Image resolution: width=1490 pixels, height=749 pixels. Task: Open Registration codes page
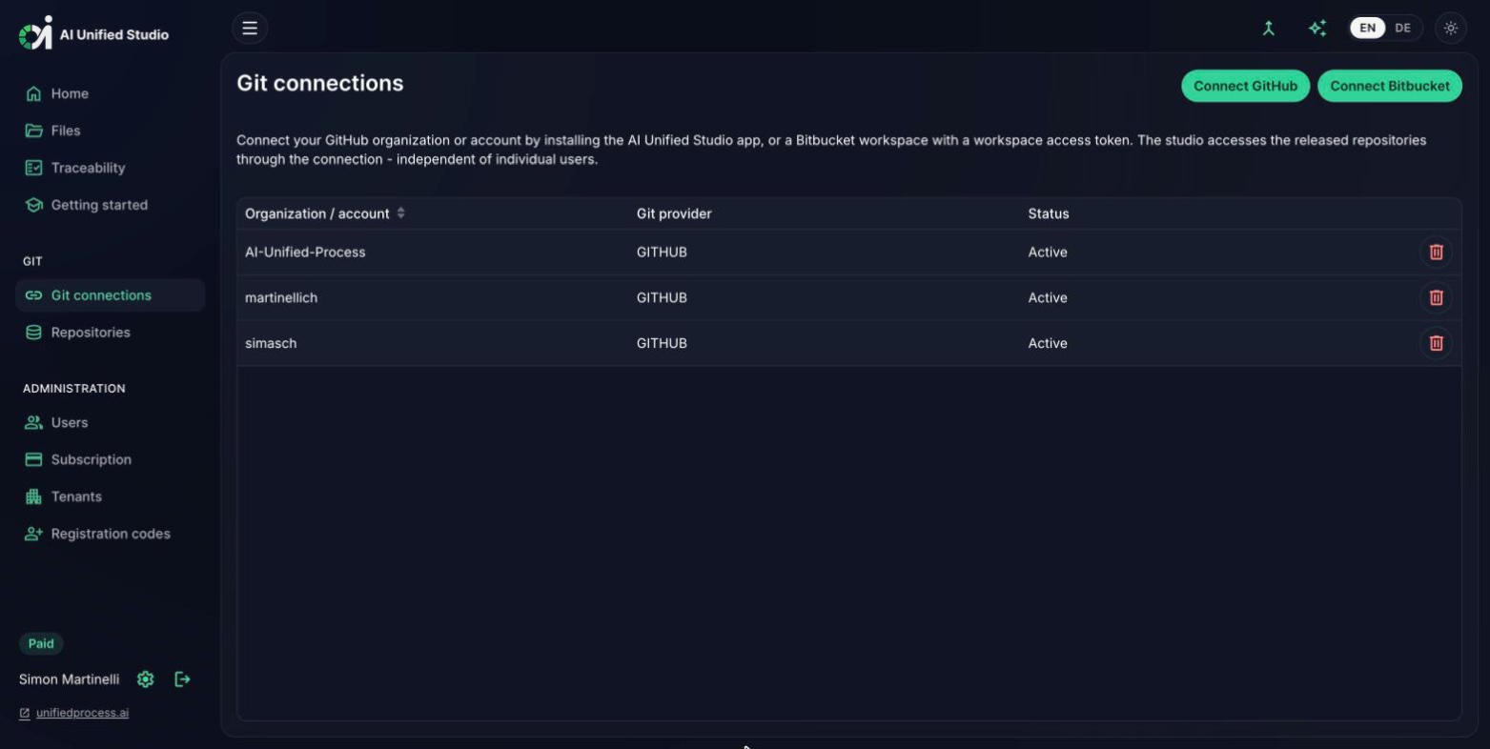point(111,534)
